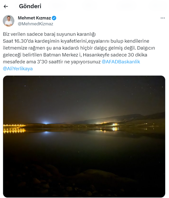The width and height of the screenshot is (169, 198).
Task: Open the @MehmedKizmaz handle link
Action: click(x=35, y=24)
